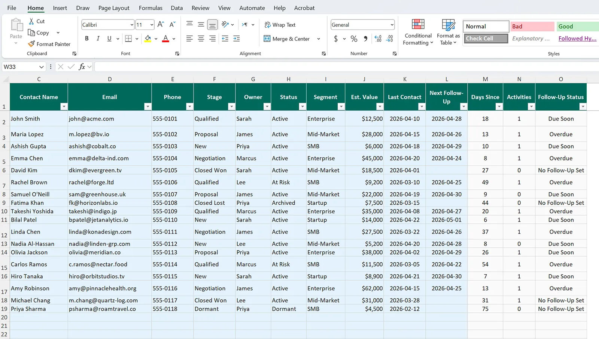Apply Merge & Center
Image resolution: width=599 pixels, height=339 pixels.
[288, 39]
